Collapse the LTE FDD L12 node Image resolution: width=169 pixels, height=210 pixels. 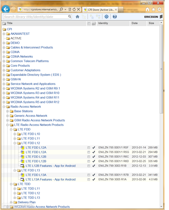[15, 143]
